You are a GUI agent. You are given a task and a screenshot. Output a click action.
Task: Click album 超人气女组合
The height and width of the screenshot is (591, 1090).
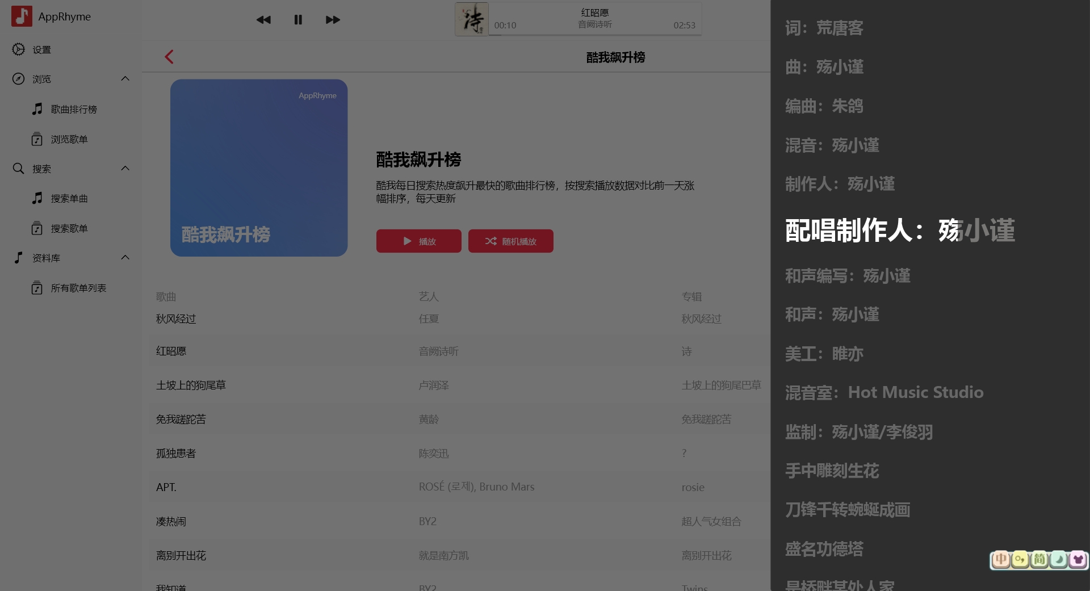[x=711, y=521]
